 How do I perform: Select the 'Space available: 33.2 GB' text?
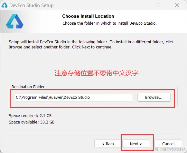coord(32,122)
